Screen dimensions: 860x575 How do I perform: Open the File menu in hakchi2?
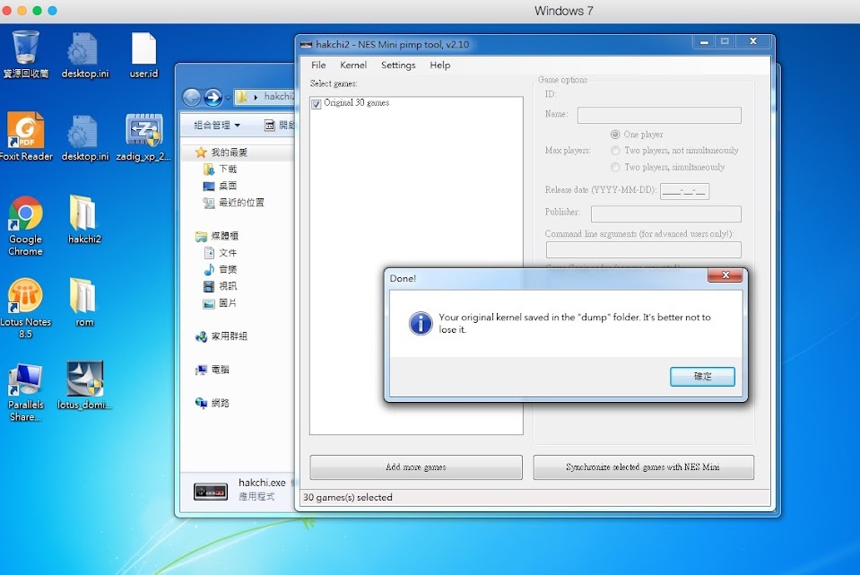coord(318,65)
